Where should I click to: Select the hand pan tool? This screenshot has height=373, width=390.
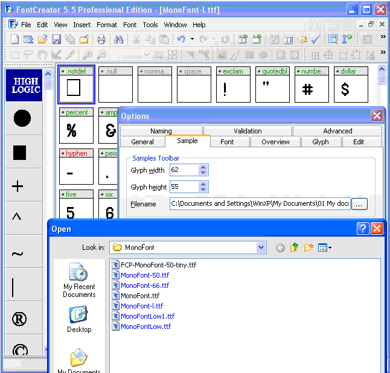pos(42,55)
